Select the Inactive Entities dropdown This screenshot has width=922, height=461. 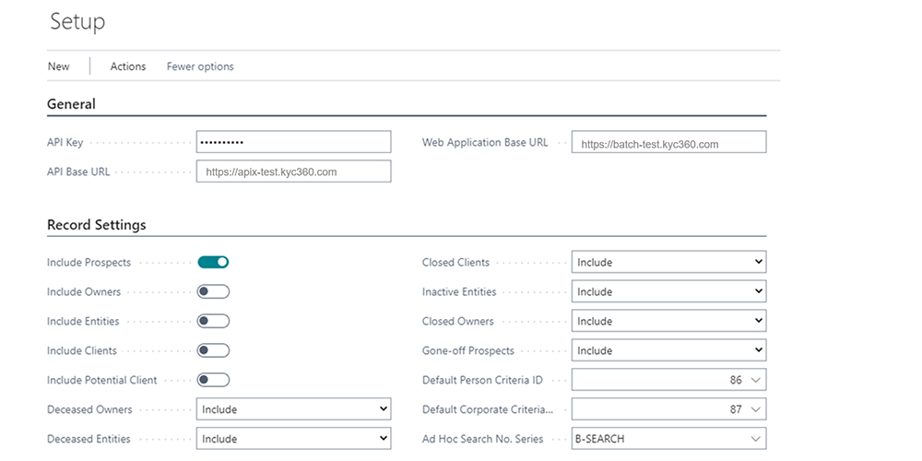pos(668,291)
